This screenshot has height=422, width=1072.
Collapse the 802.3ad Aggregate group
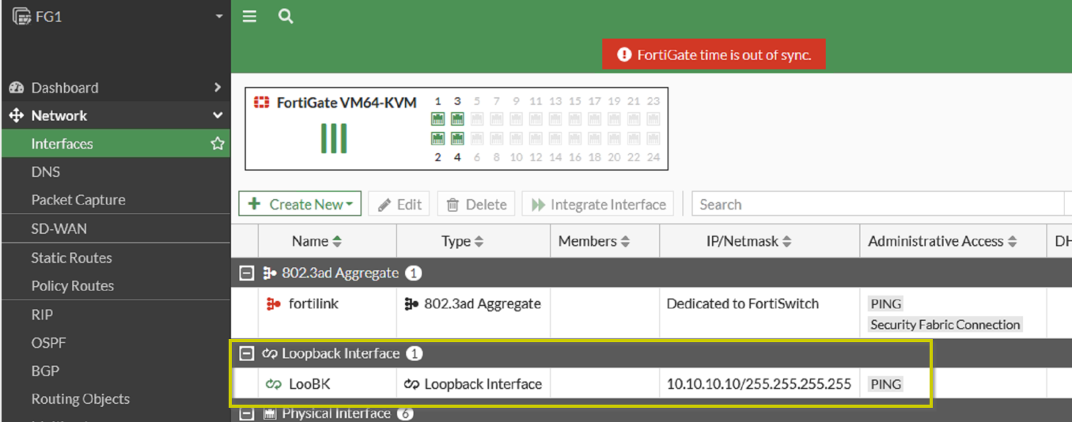[x=247, y=273]
